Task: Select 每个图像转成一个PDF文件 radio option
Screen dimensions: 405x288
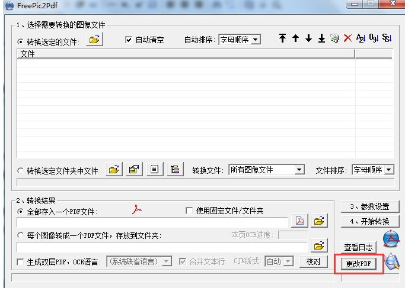Action: tap(20, 235)
